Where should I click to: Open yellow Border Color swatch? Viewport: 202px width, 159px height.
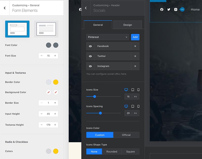tap(56, 82)
